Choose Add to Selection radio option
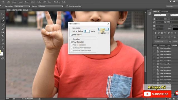 [72, 45]
